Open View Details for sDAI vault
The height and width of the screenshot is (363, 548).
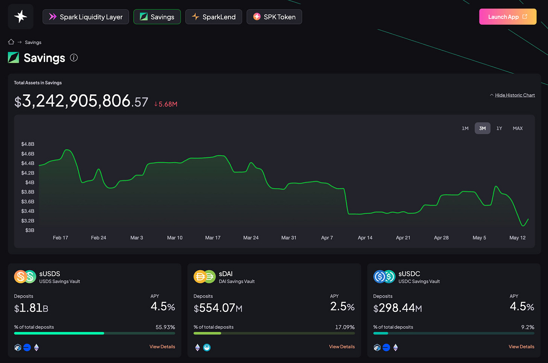(x=342, y=347)
